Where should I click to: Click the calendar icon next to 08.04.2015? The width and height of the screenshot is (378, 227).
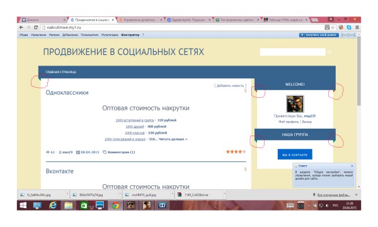pos(78,152)
